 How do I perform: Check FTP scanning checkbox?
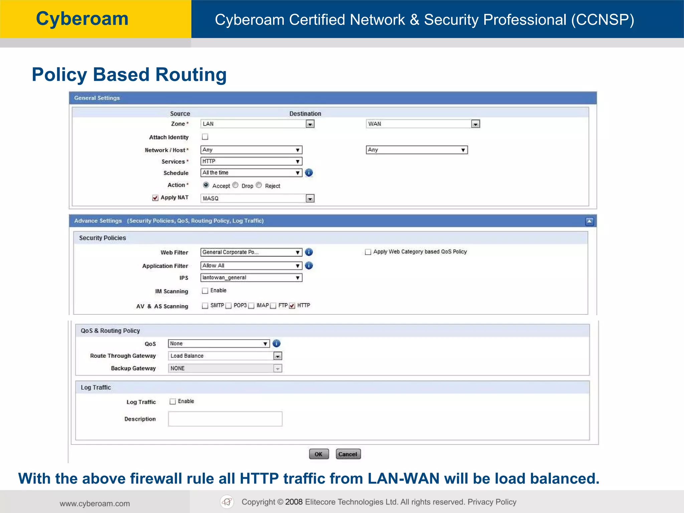273,306
